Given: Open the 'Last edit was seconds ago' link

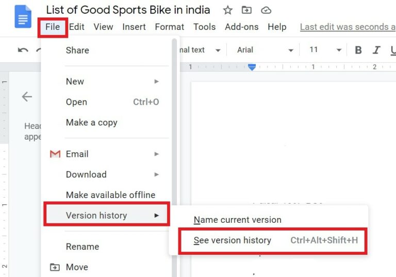Looking at the screenshot, I should pos(348,27).
